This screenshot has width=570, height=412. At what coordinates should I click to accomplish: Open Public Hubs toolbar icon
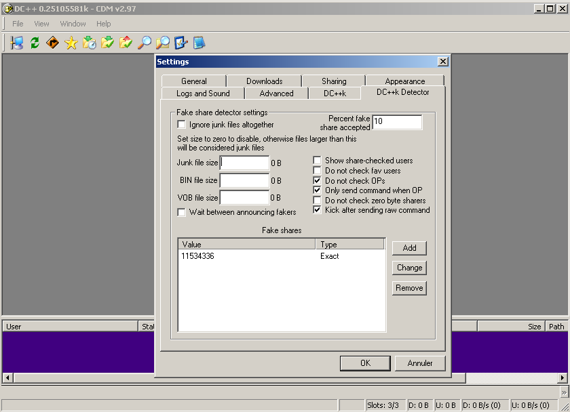coord(16,43)
